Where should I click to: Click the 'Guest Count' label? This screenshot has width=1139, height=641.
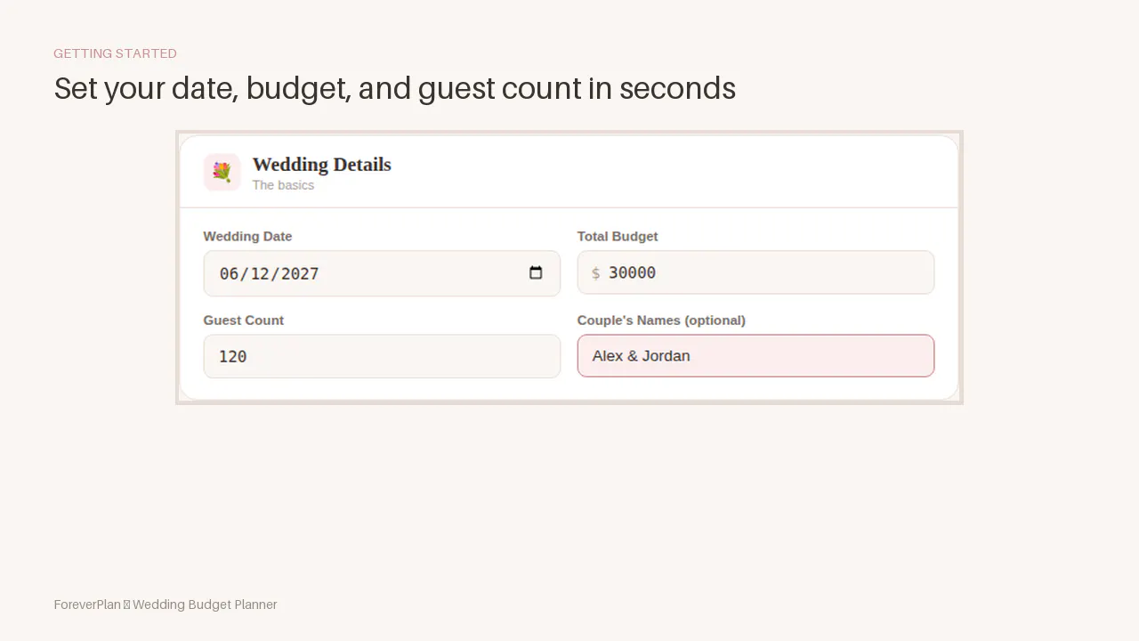[244, 320]
